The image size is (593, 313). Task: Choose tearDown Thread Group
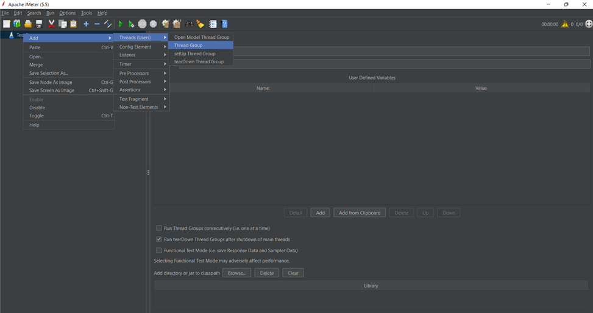point(201,61)
